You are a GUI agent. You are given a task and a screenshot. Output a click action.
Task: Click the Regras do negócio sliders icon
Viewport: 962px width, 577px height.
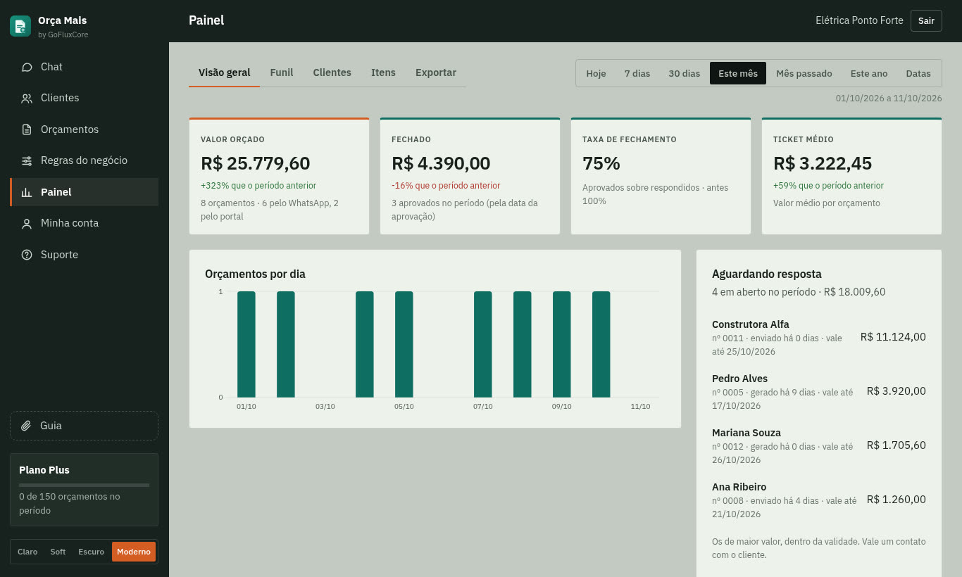(x=27, y=160)
